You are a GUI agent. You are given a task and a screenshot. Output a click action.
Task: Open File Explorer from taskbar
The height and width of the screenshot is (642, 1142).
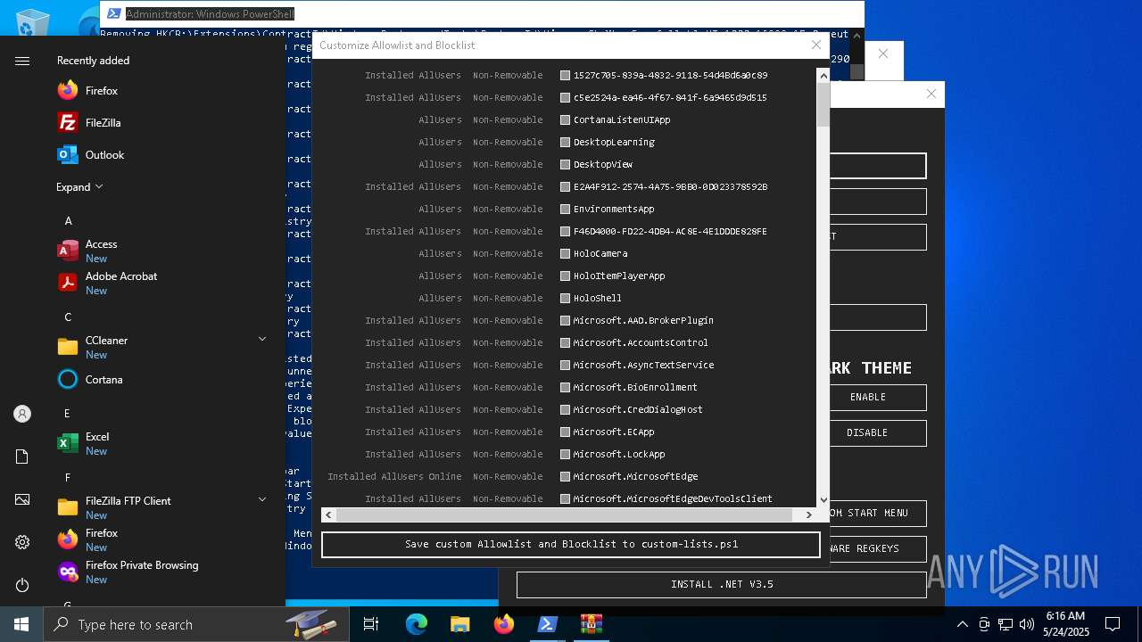460,624
